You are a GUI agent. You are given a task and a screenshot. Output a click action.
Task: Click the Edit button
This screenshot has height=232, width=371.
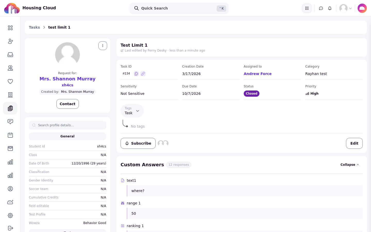(x=354, y=143)
